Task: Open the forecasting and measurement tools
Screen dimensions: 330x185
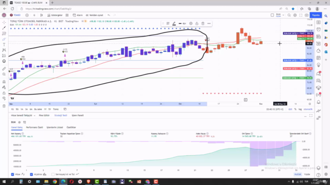Action: 4,55
